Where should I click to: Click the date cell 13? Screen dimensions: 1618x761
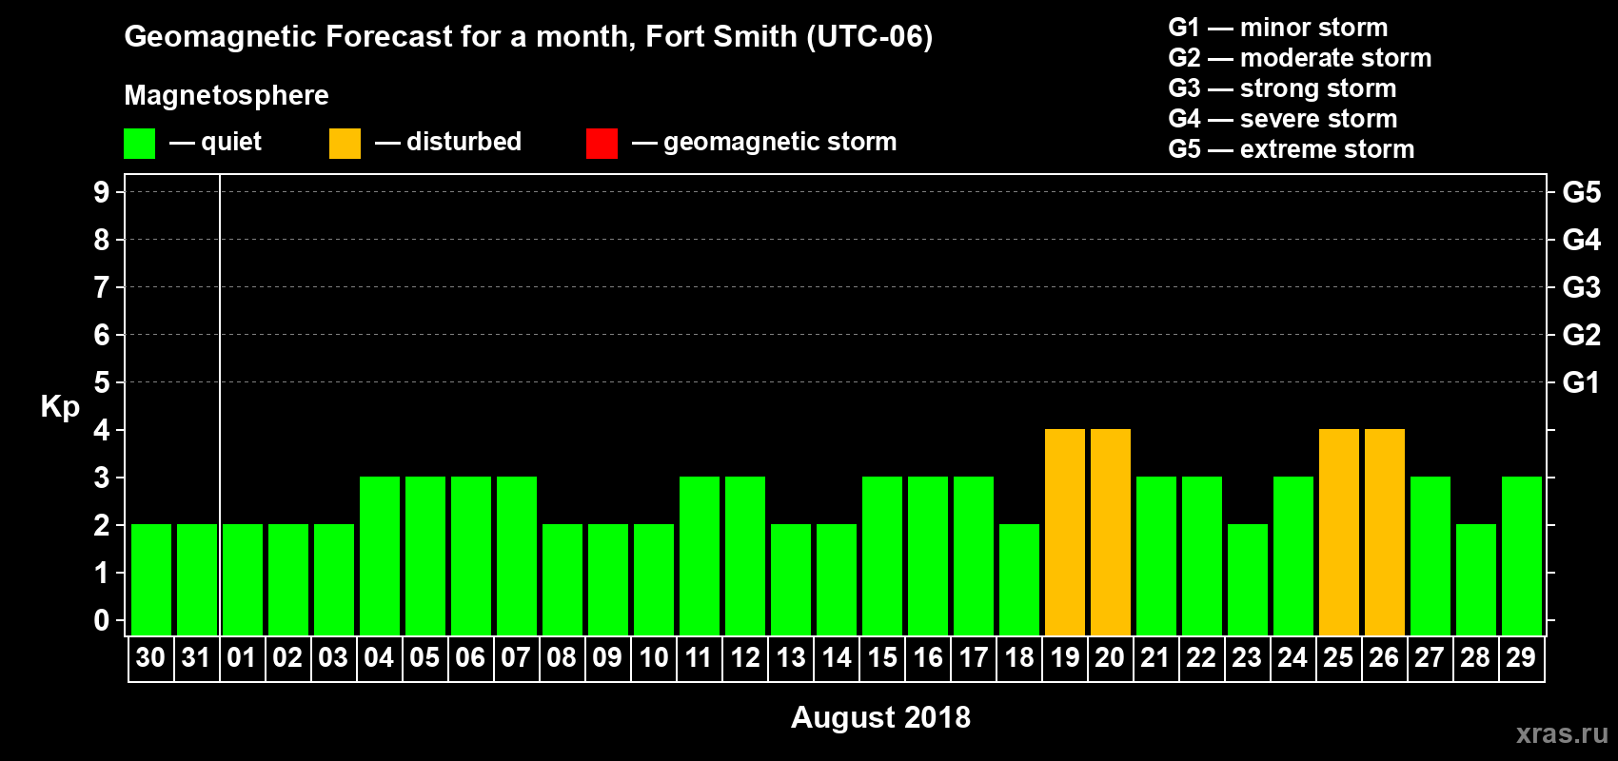790,658
